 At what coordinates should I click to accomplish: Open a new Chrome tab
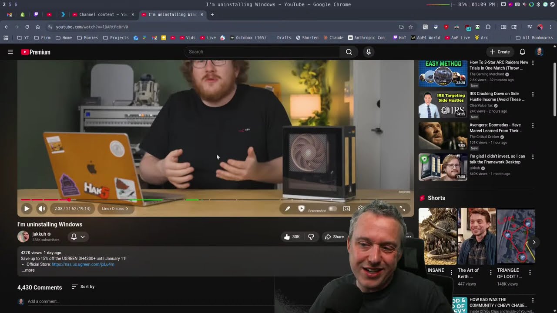coord(212,14)
